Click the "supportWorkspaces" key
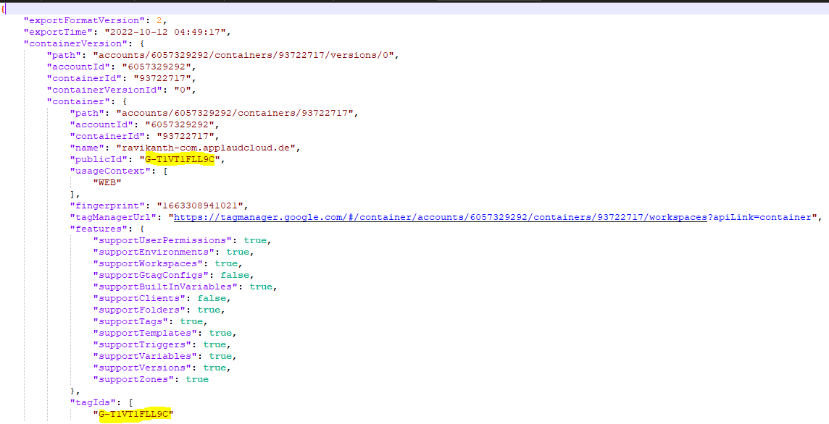This screenshot has height=424, width=829. tap(149, 263)
